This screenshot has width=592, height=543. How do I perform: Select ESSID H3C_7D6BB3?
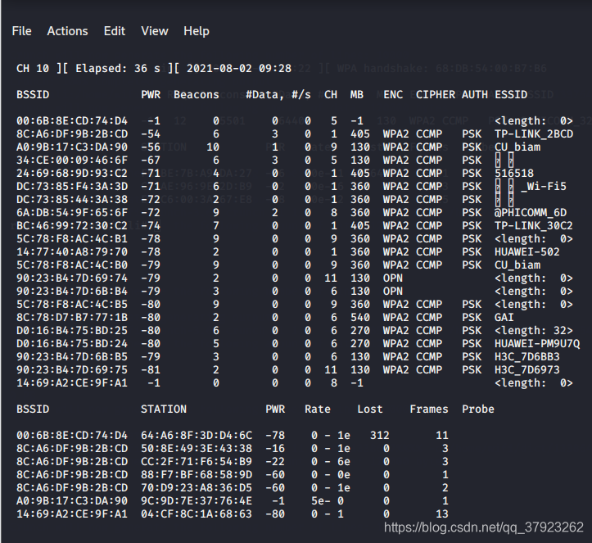coord(527,357)
